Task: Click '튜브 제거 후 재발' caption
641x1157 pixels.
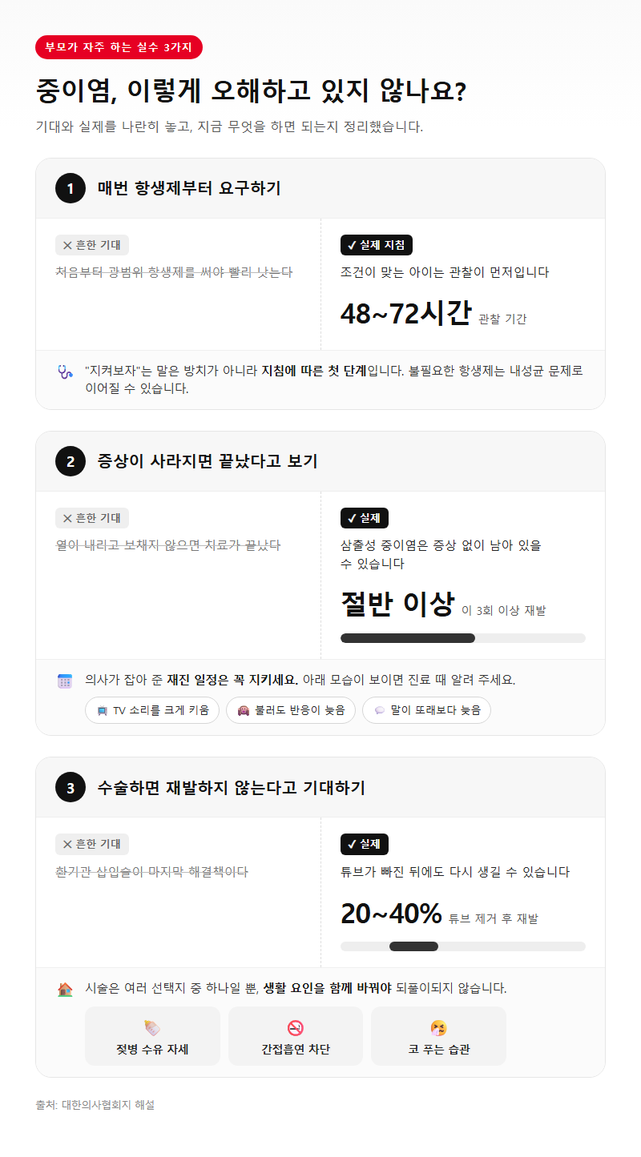Action: 494,918
